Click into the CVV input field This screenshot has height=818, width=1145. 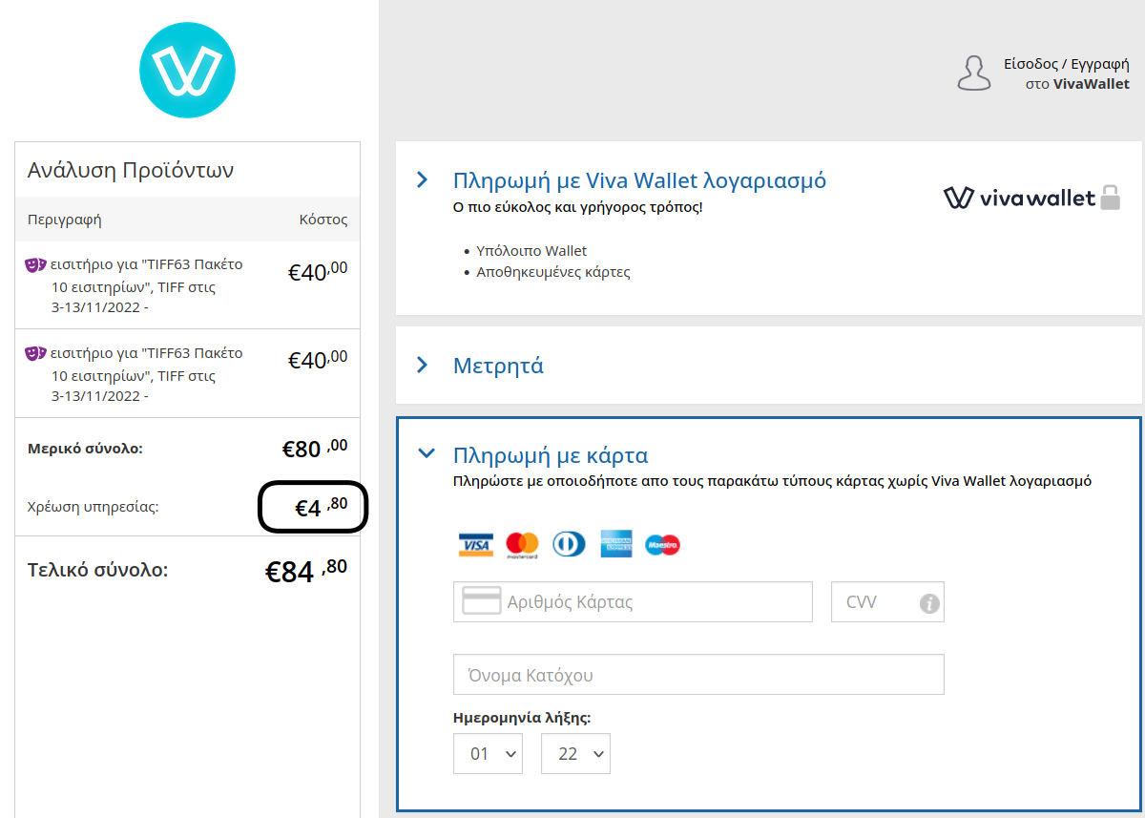[873, 602]
